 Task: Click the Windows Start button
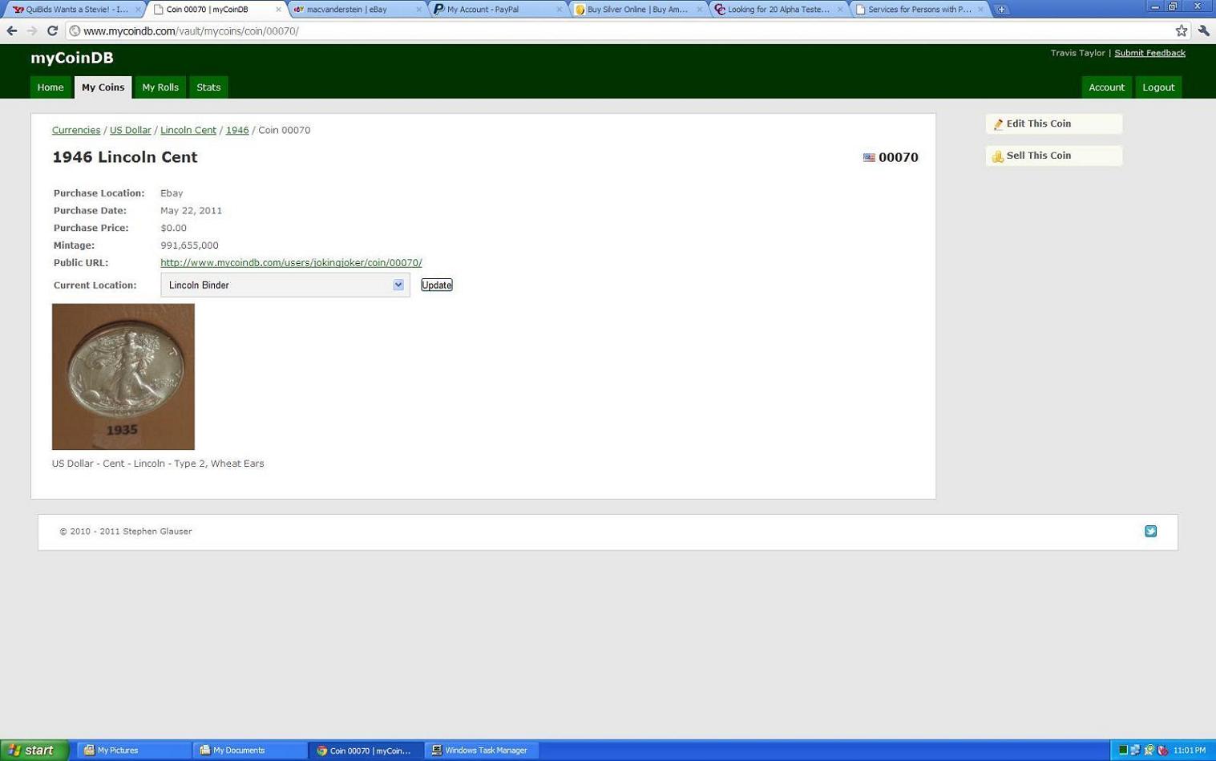pos(34,751)
